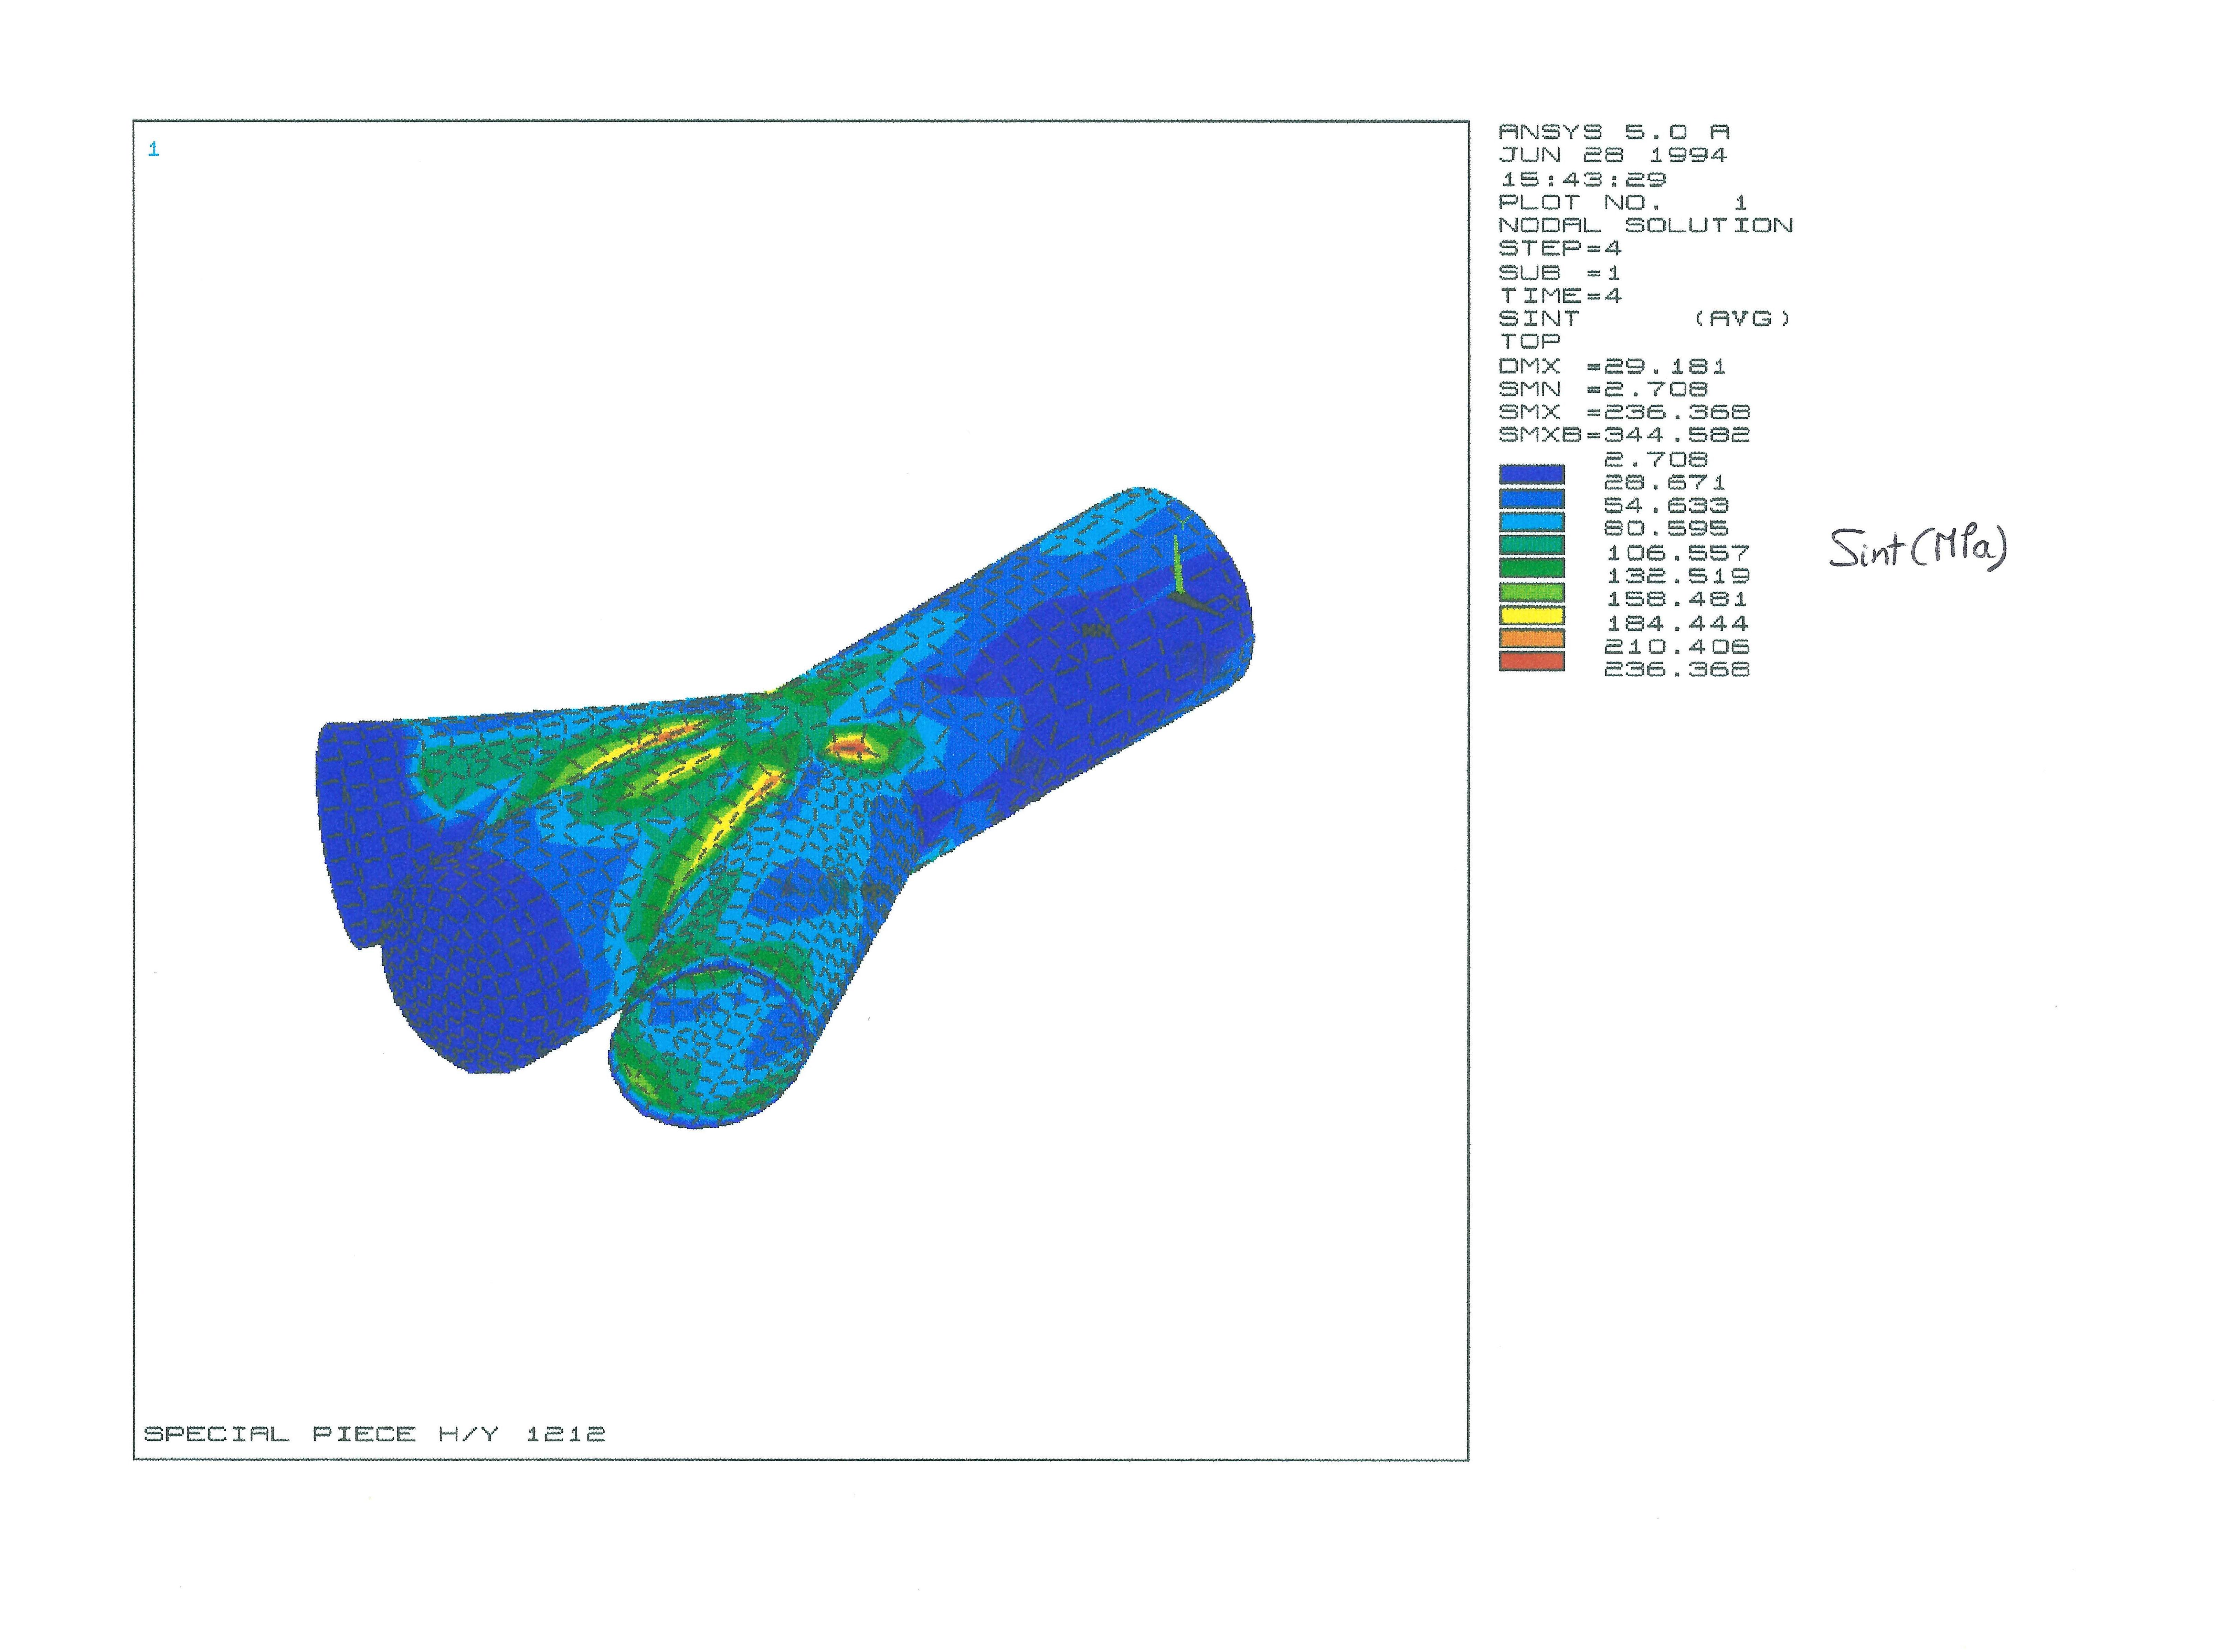Click legend value 54.633
Image resolution: width=2237 pixels, height=1652 pixels.
[1666, 506]
